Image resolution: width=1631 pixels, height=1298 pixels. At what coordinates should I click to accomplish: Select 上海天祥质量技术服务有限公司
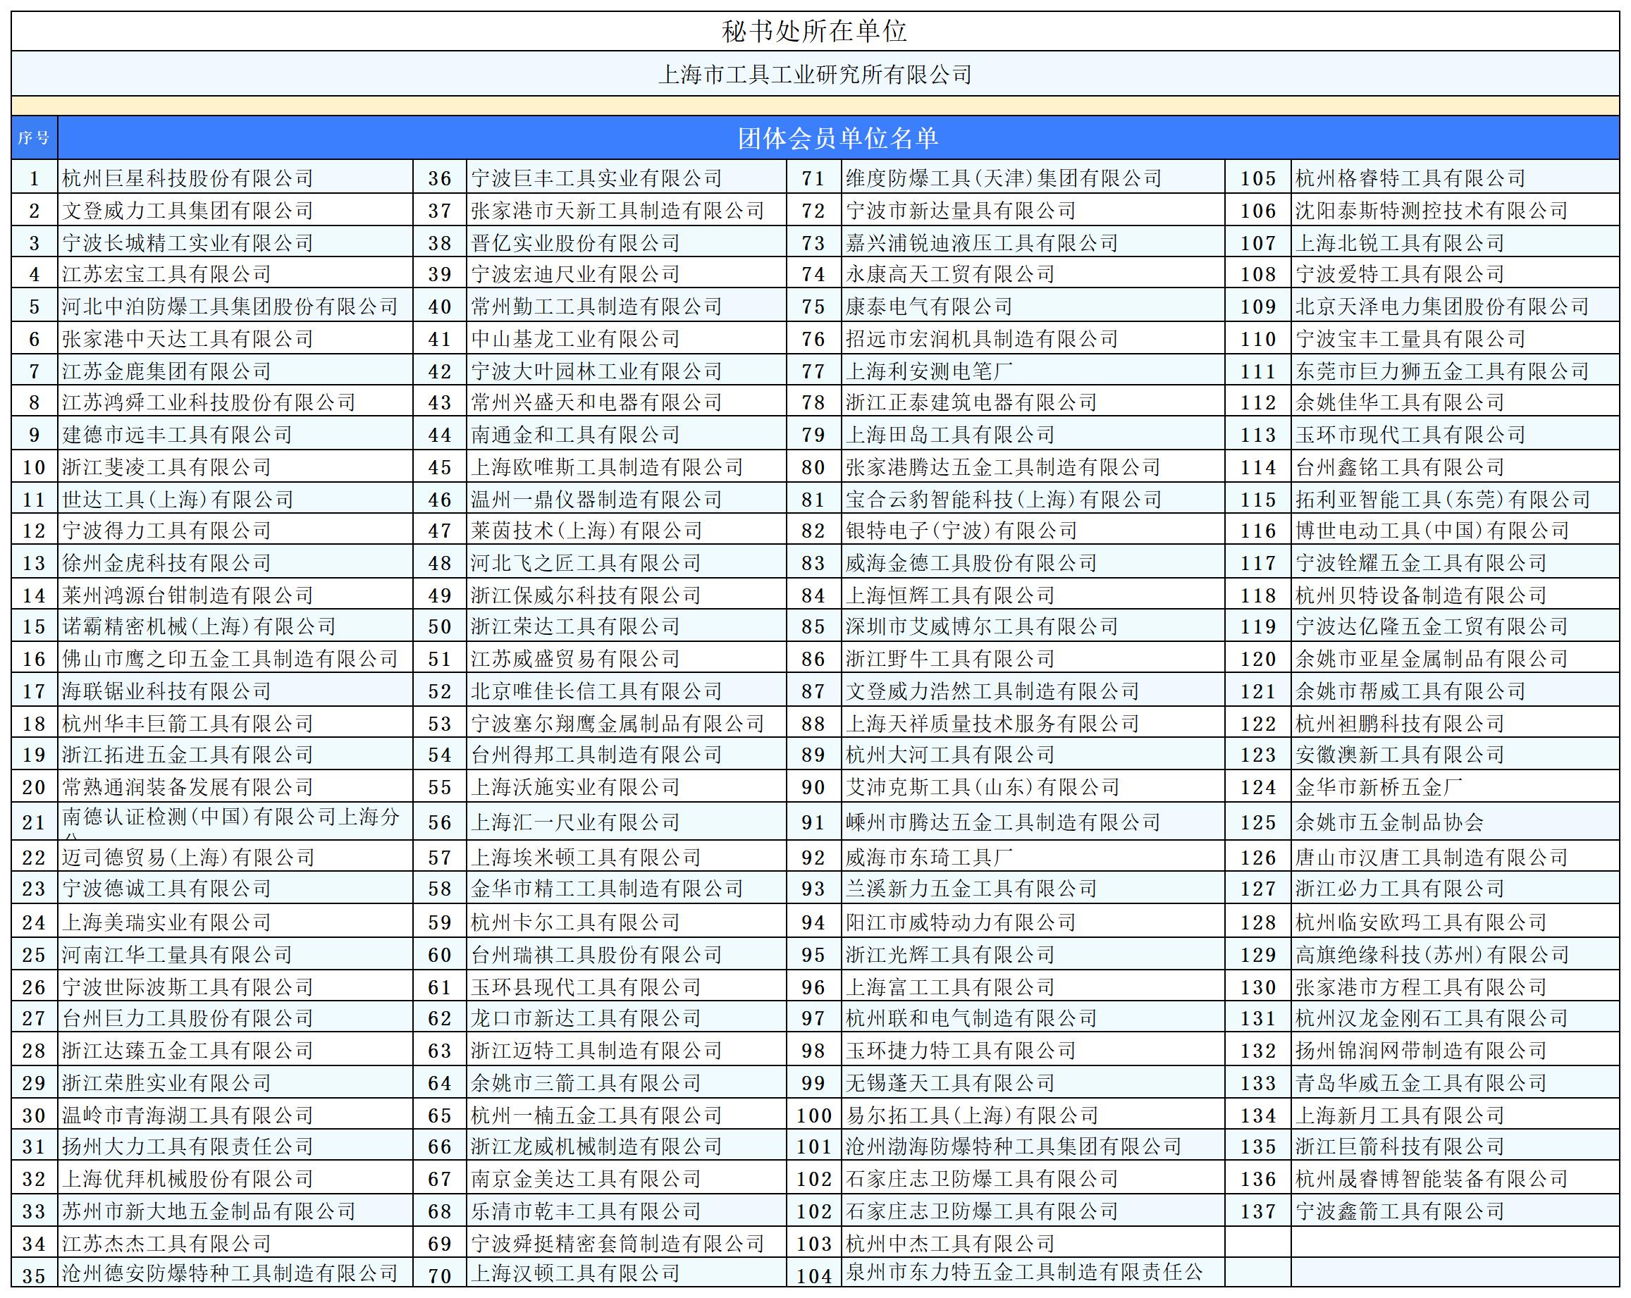pos(992,723)
